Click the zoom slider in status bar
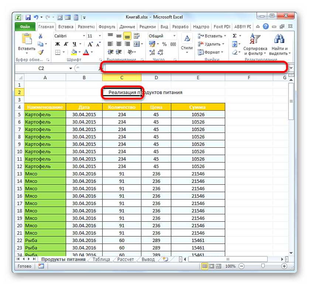Screen dimensions: 309x285 click(262, 266)
